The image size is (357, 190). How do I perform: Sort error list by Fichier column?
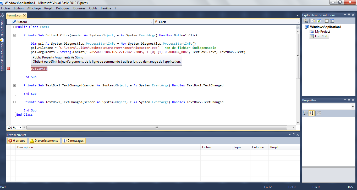[216, 147]
